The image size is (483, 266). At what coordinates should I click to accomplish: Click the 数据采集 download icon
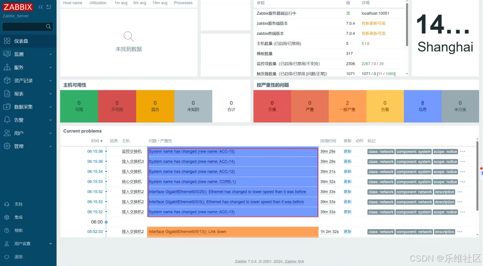7,107
